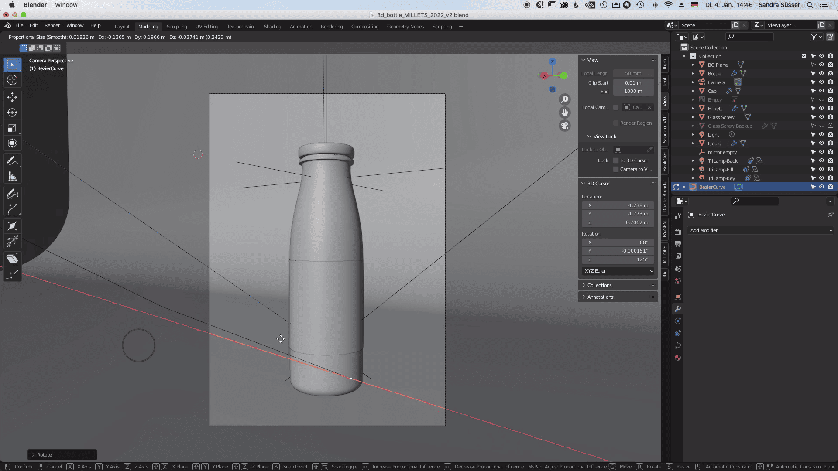Select the Curve Pen tool
This screenshot has height=471, width=838.
pyautogui.click(x=12, y=209)
